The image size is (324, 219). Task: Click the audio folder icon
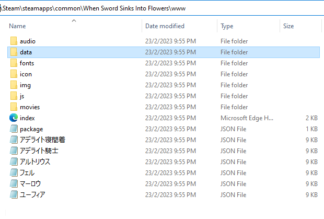[x=14, y=41]
